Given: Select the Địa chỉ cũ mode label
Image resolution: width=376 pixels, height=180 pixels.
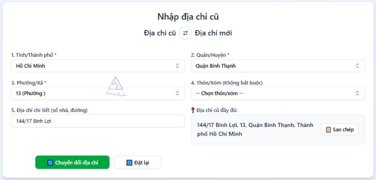Looking at the screenshot, I should [x=160, y=33].
